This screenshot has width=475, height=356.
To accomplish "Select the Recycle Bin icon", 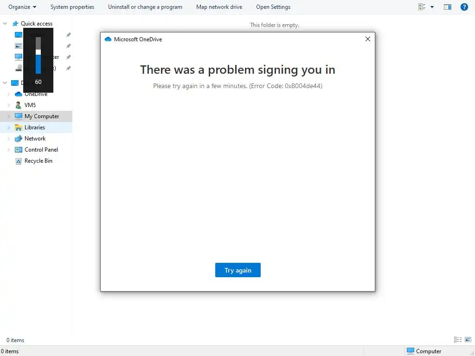I will (19, 161).
